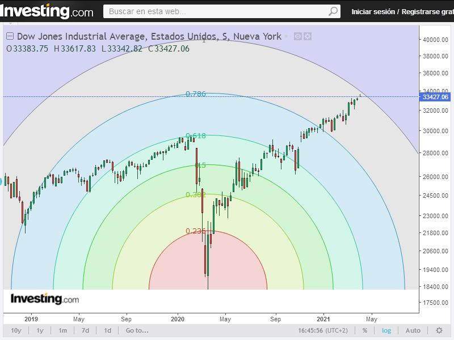The width and height of the screenshot is (454, 340).
Task: Select the 0.618 Fibonacci arc label
Action: click(x=196, y=135)
